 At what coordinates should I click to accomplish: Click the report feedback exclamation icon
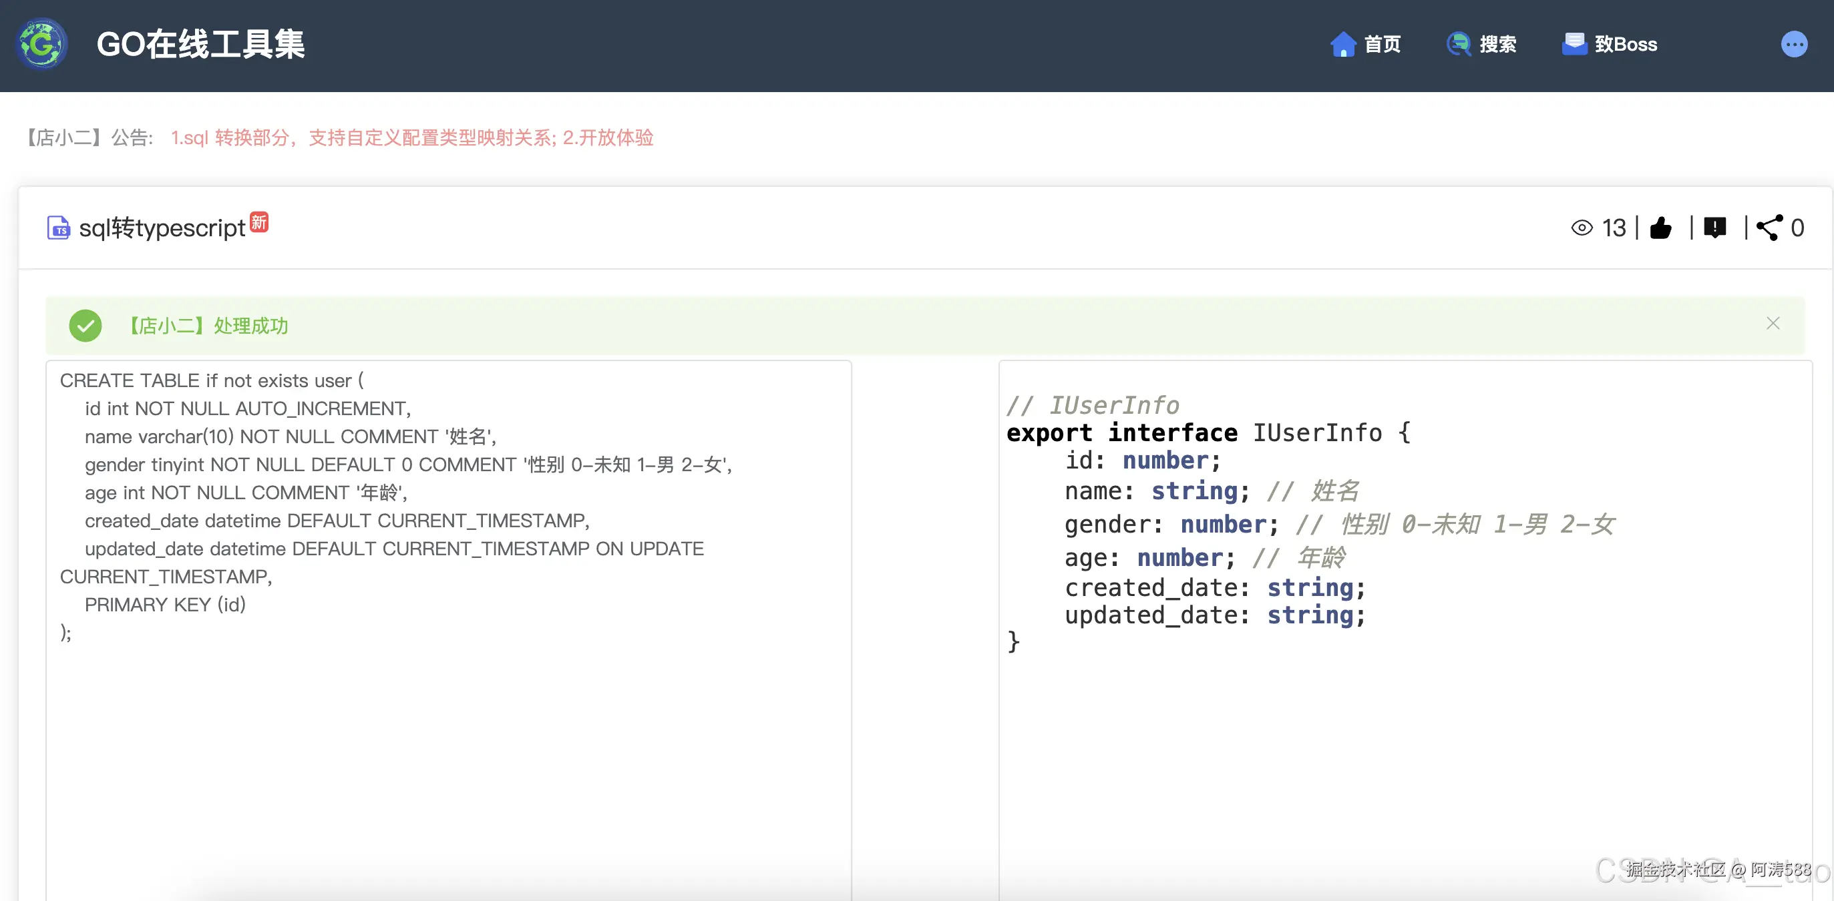pos(1715,228)
